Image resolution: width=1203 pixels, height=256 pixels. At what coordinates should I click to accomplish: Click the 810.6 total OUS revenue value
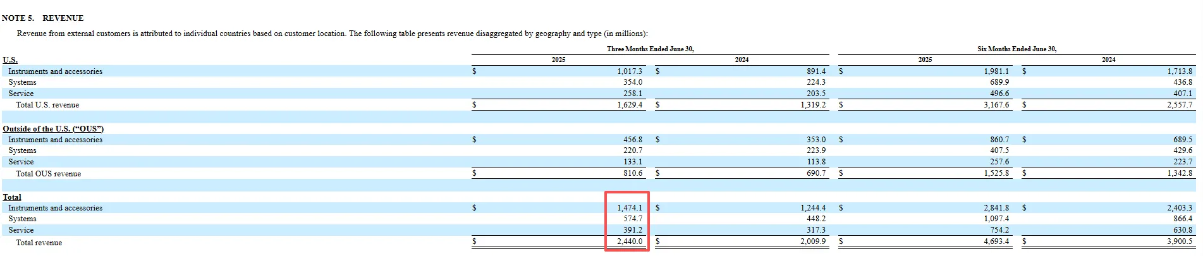633,173
